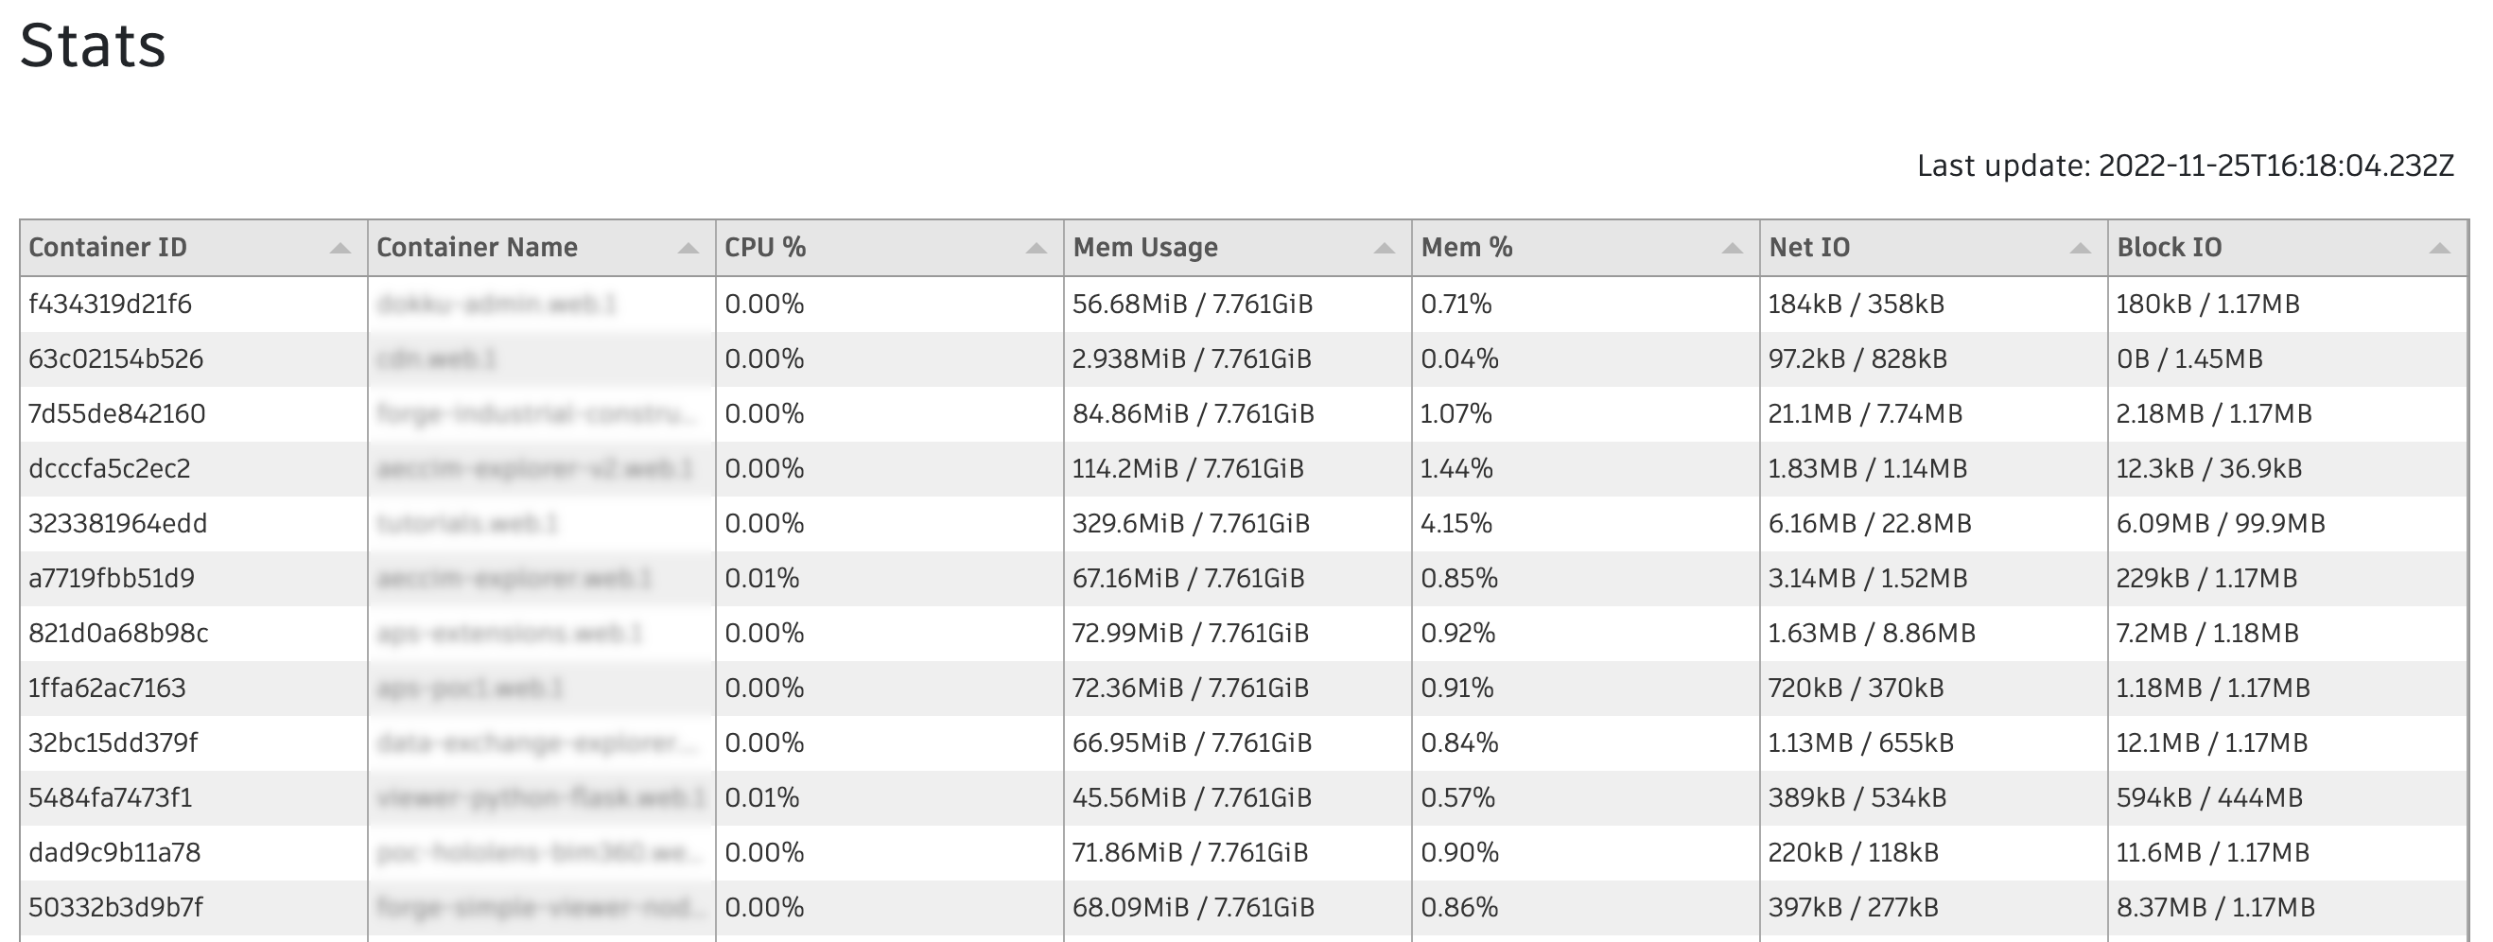Click the sort arrow in Block IO header
The height and width of the screenshot is (942, 2493).
[x=2440, y=249]
